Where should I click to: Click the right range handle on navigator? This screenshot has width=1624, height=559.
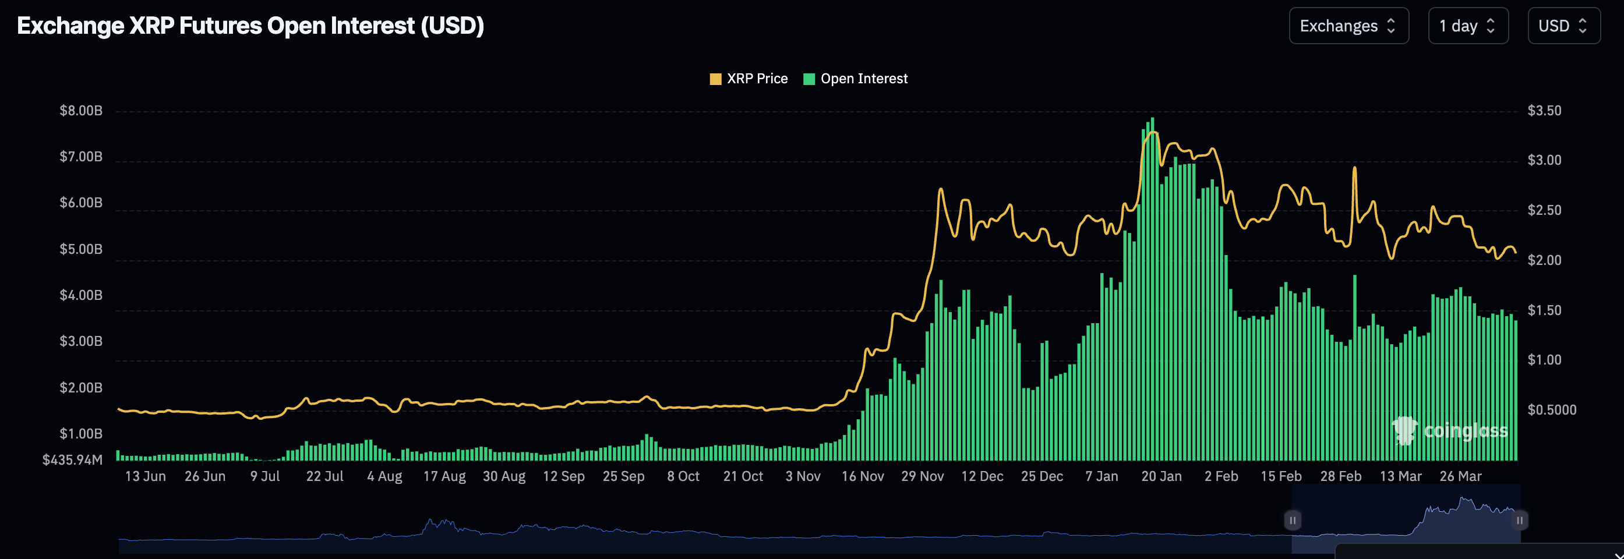pyautogui.click(x=1519, y=520)
